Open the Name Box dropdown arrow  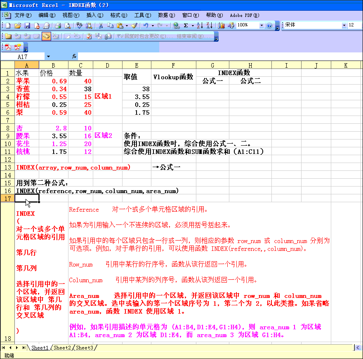click(x=48, y=56)
